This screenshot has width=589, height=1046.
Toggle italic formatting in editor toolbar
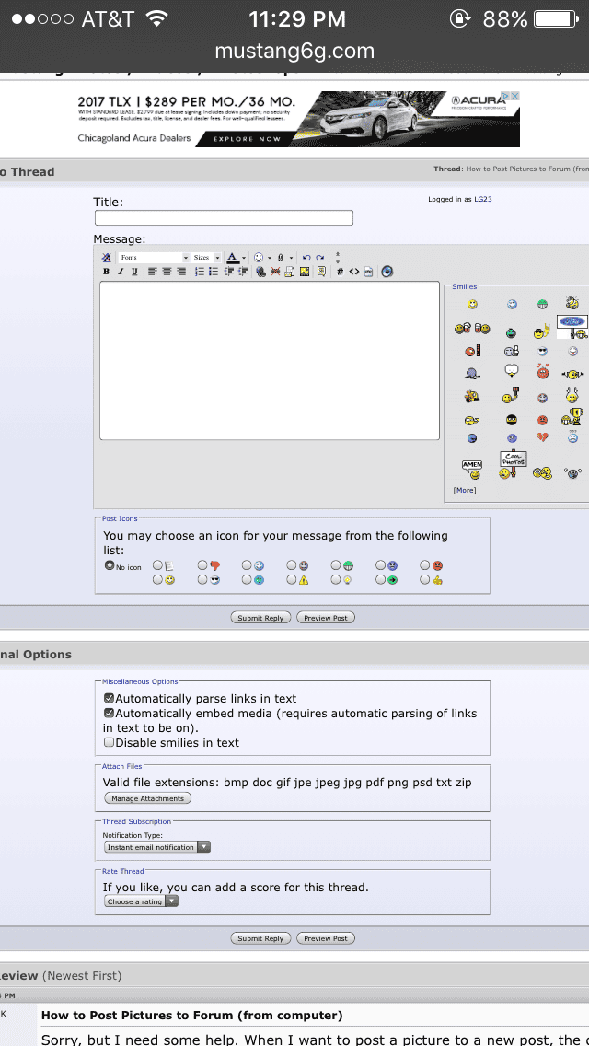[x=120, y=272]
